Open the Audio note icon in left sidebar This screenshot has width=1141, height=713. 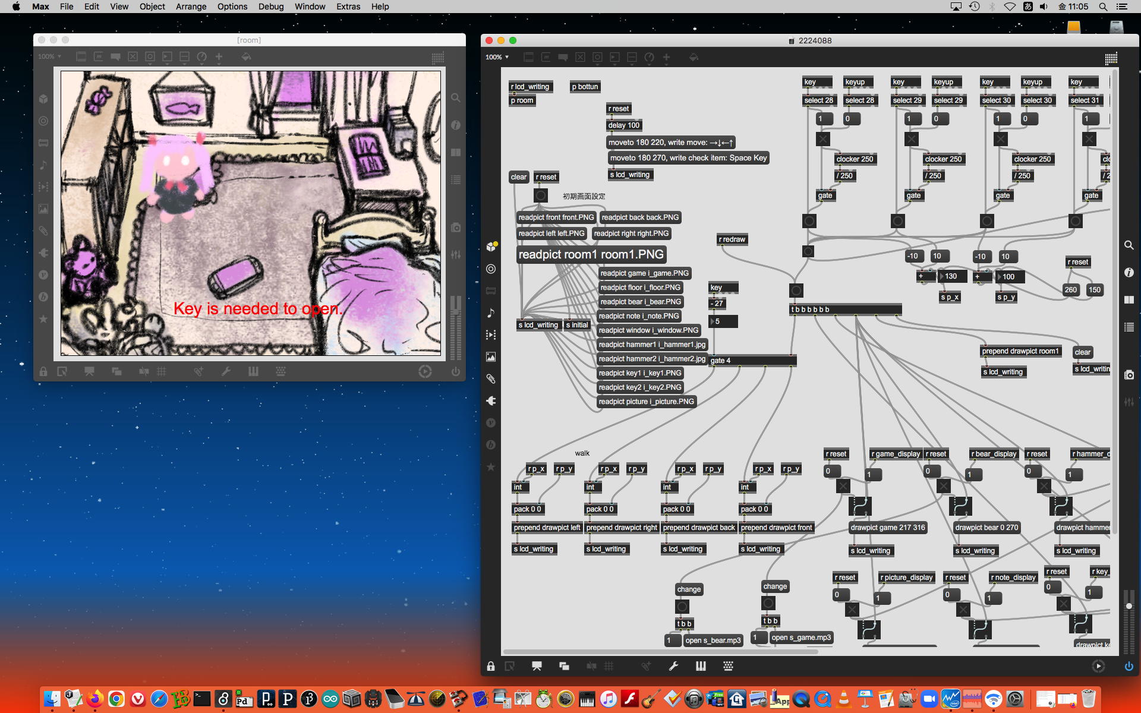coord(491,313)
